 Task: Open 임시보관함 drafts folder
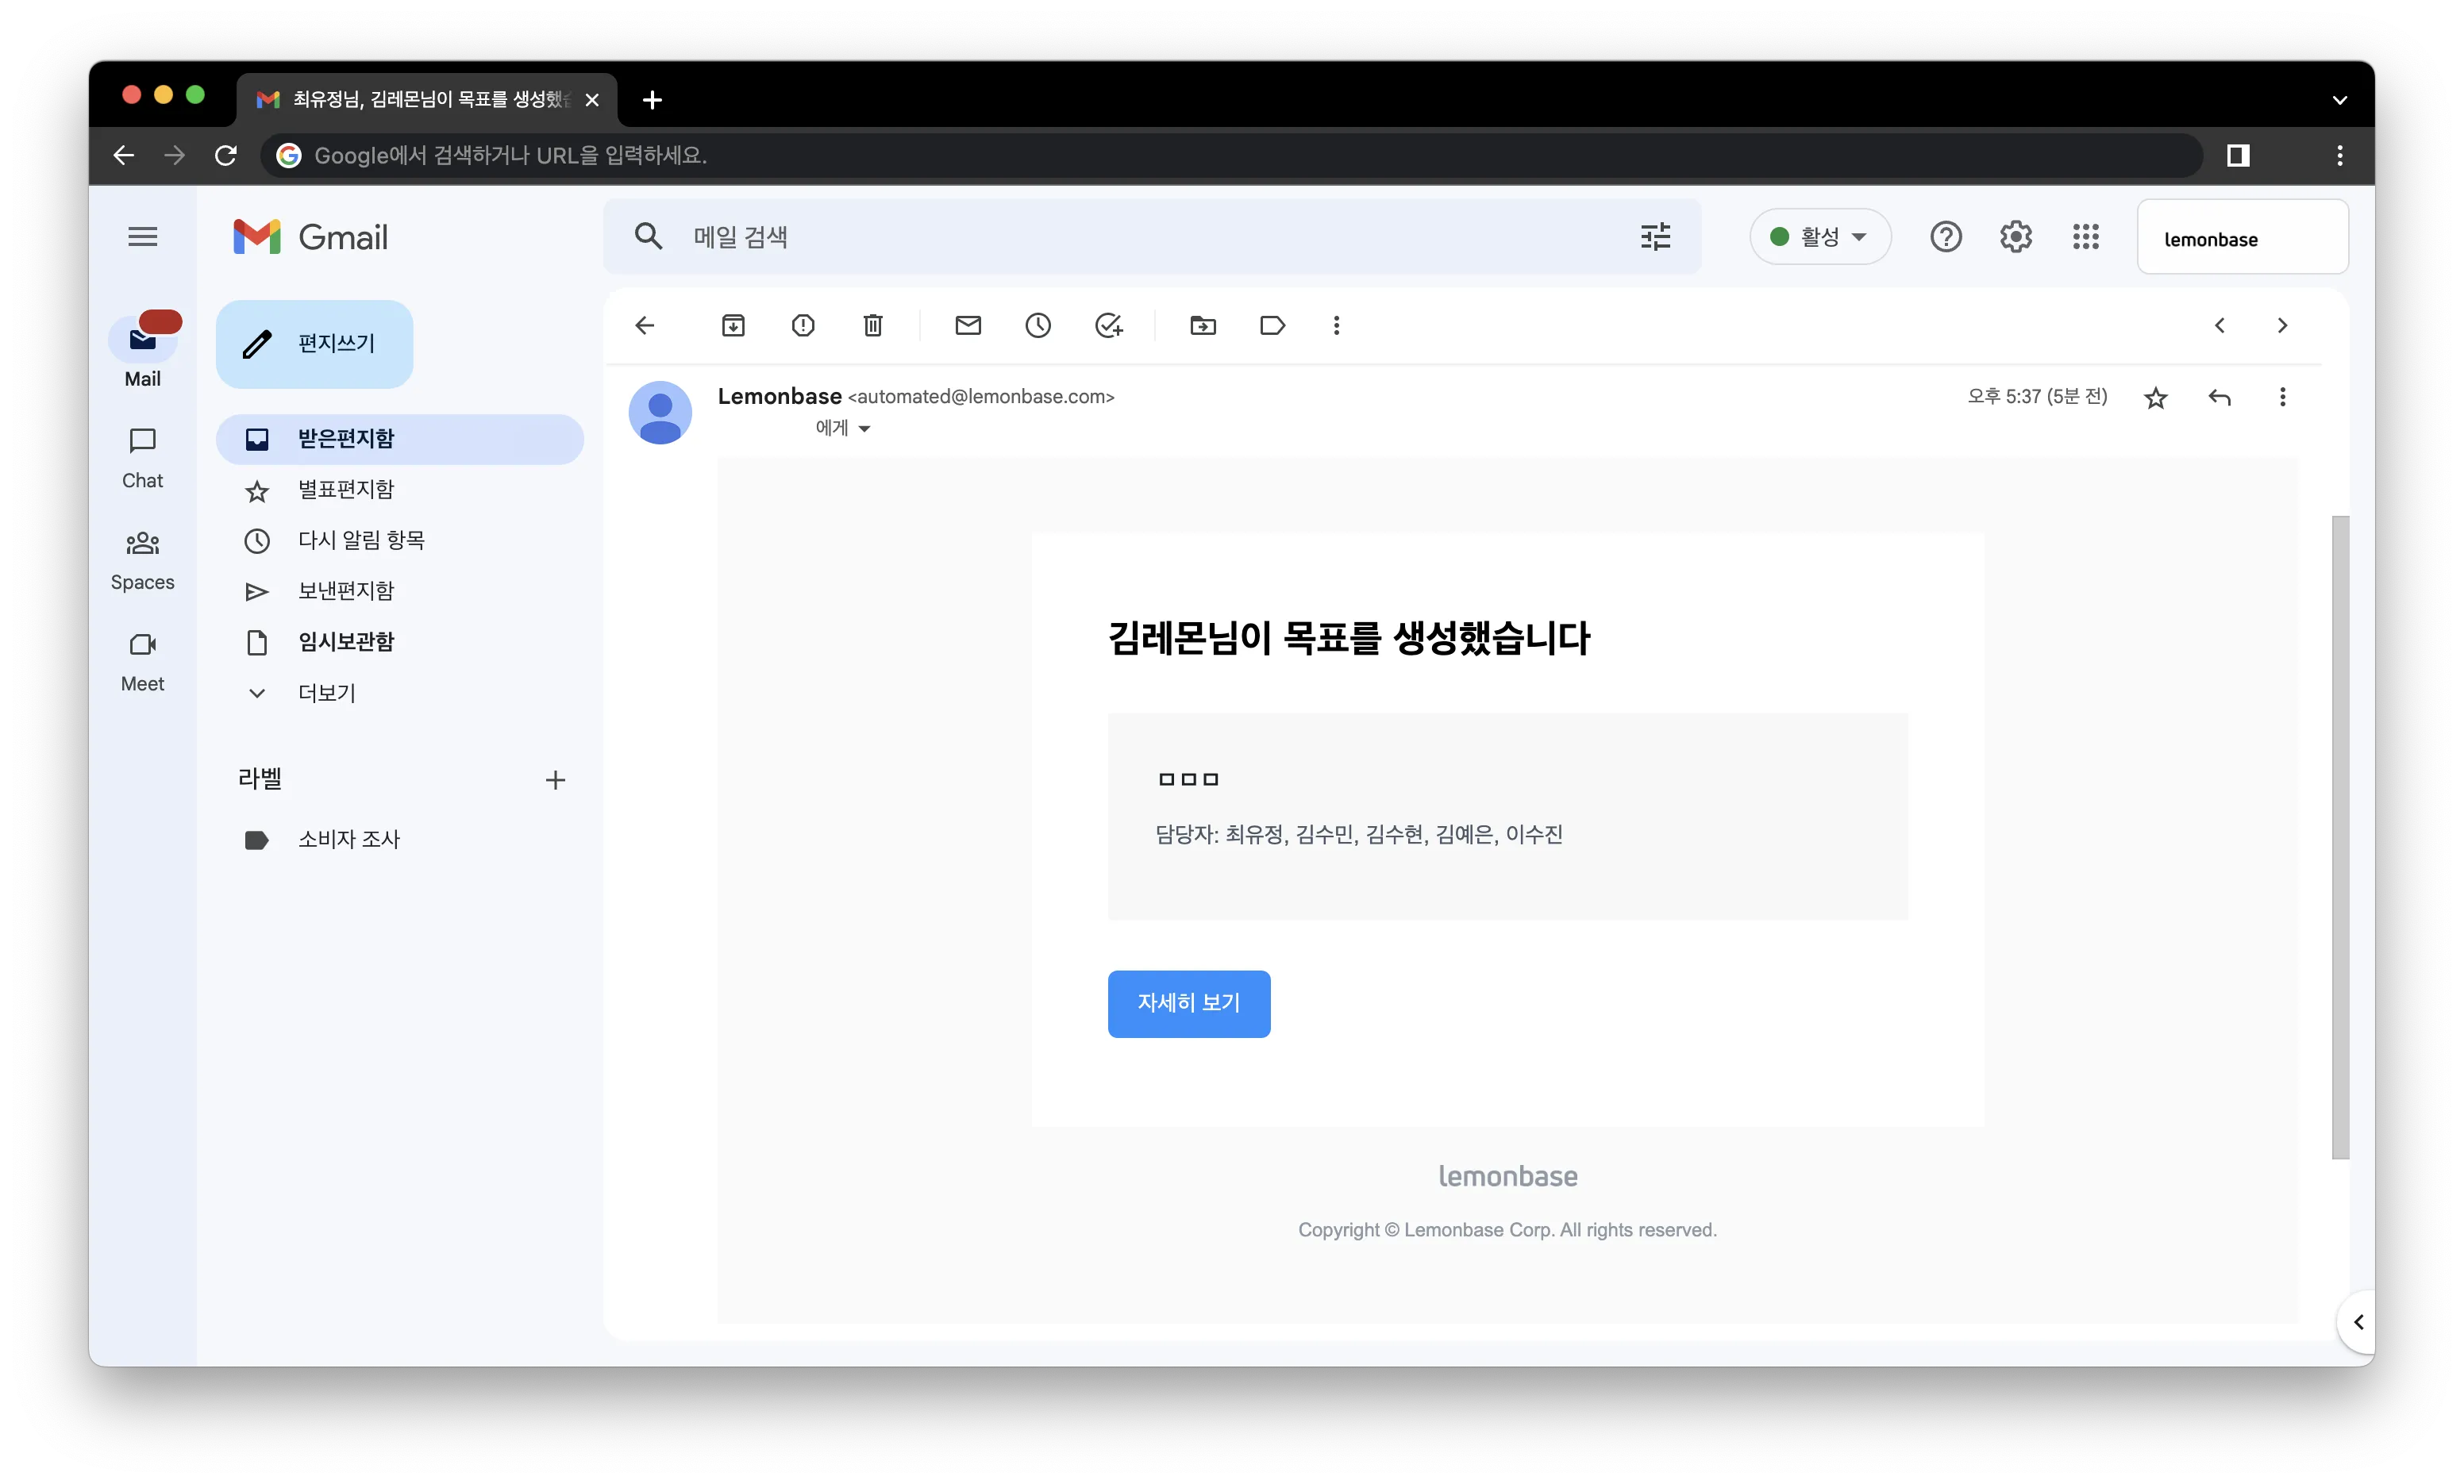pos(400,642)
